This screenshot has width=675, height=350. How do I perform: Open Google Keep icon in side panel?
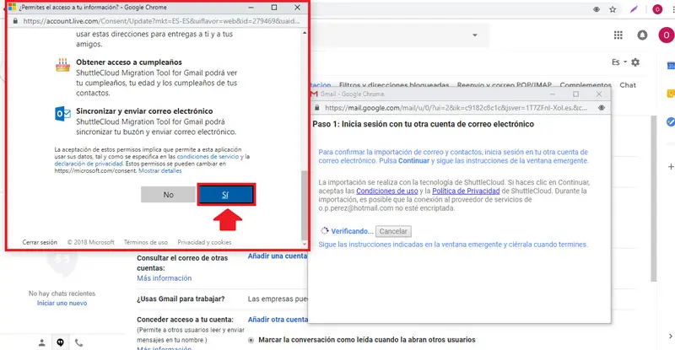click(671, 94)
